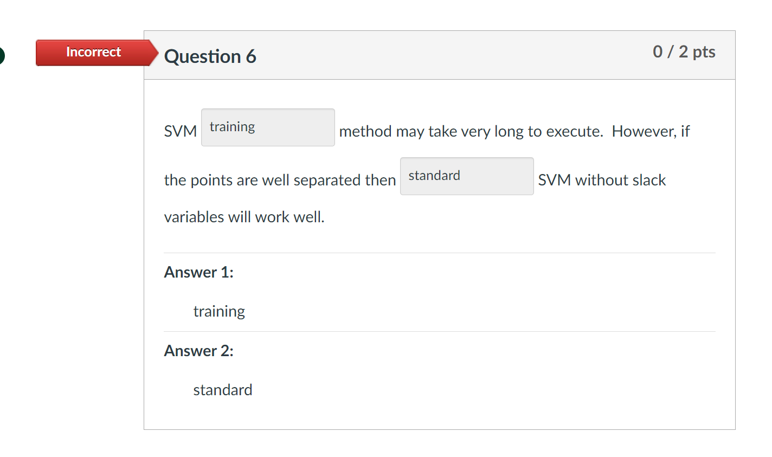Click the Question 6 card header bar
772x457 pixels.
coord(439,55)
